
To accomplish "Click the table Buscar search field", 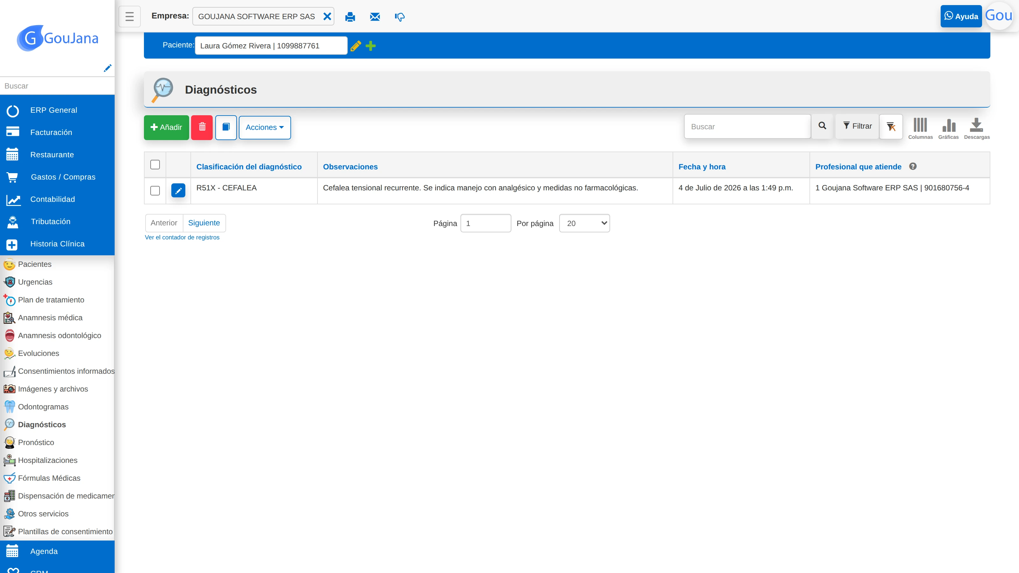I will click(747, 127).
